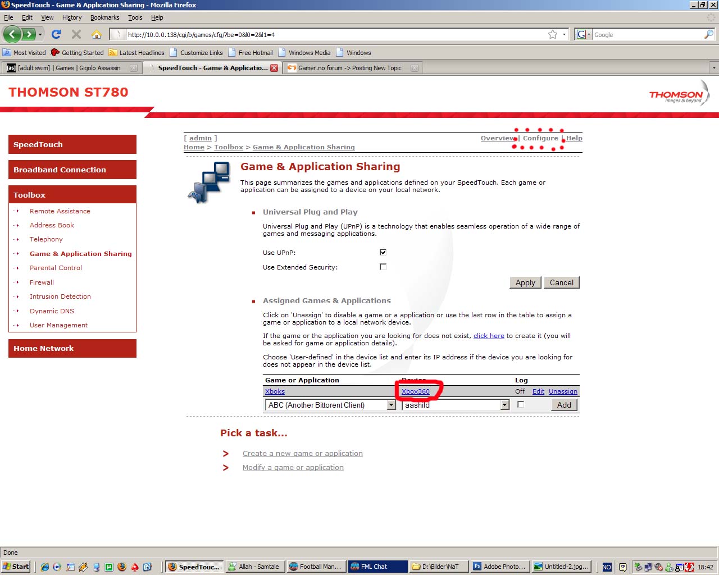719x575 pixels.
Task: Open the Xbox360 device link
Action: point(416,391)
